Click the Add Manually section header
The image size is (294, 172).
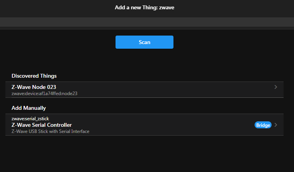(x=29, y=108)
